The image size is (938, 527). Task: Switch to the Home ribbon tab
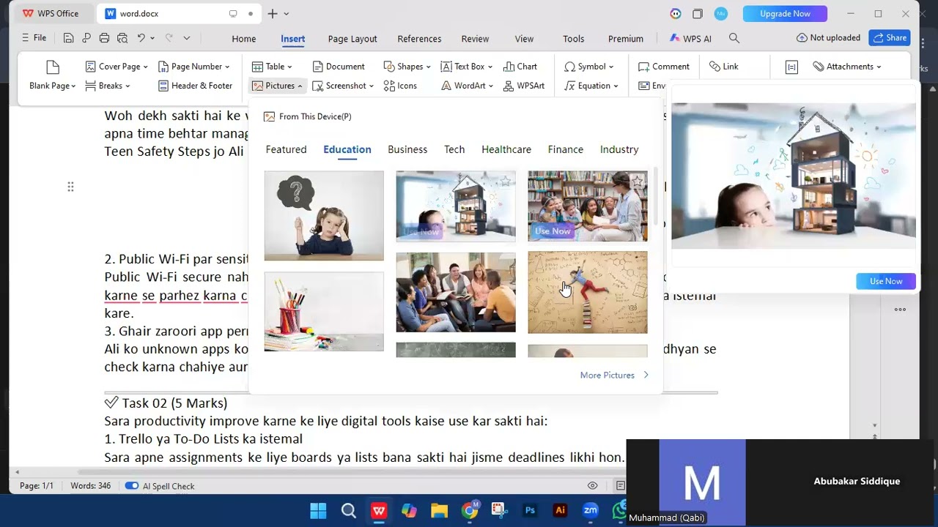[x=244, y=39]
